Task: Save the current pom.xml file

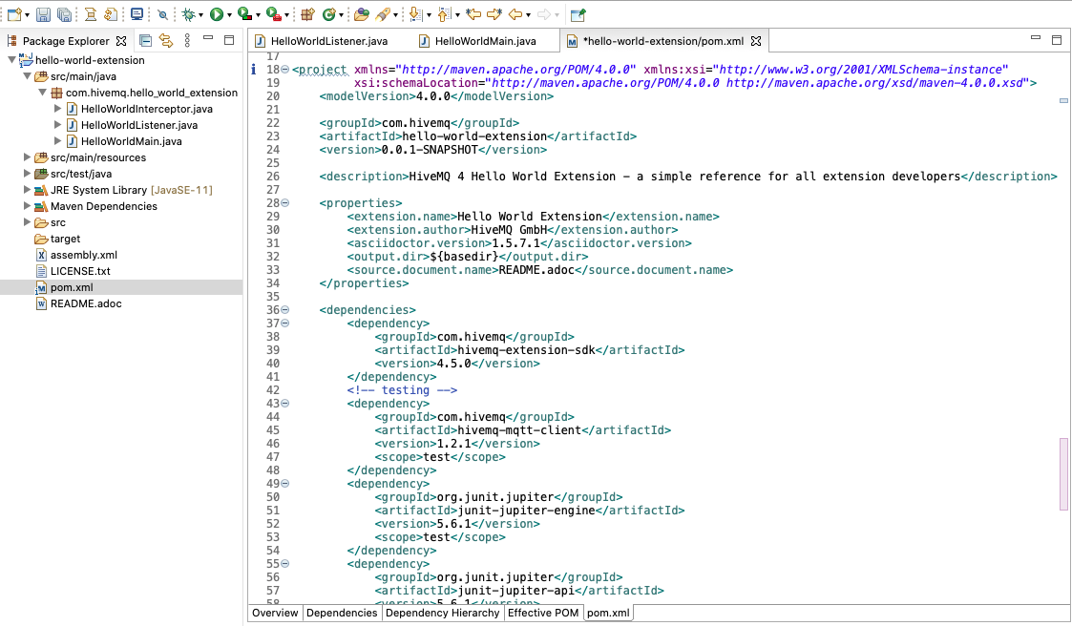Action: (x=44, y=14)
